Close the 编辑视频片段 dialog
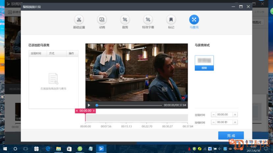The image size is (273, 153). coord(248,7)
